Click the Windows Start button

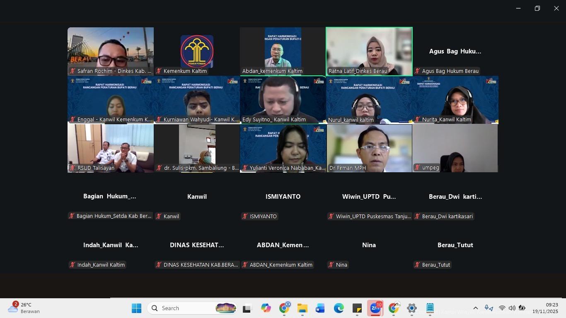point(136,308)
